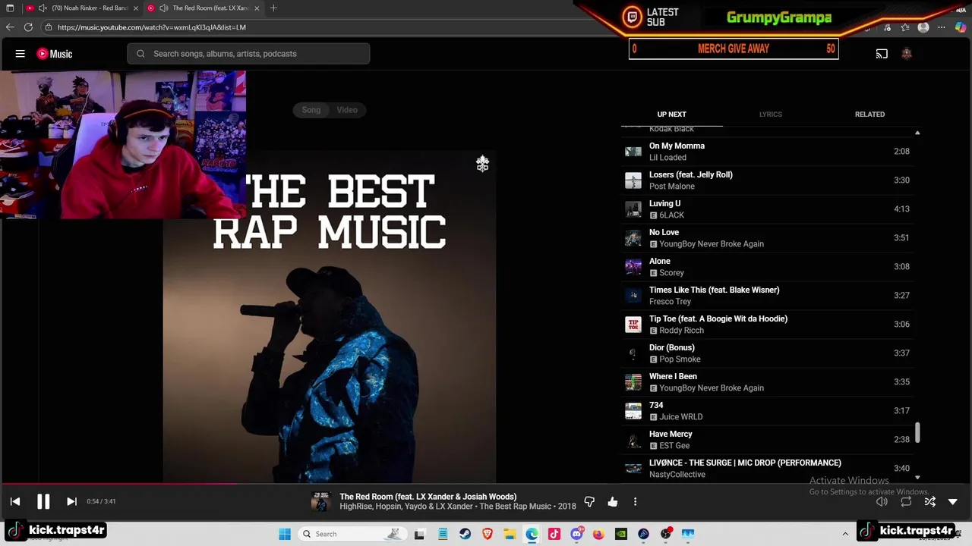Like The Red Room with thumbs up
The width and height of the screenshot is (972, 546).
613,501
